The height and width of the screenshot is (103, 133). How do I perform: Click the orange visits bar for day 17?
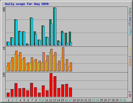(x=71, y=67)
